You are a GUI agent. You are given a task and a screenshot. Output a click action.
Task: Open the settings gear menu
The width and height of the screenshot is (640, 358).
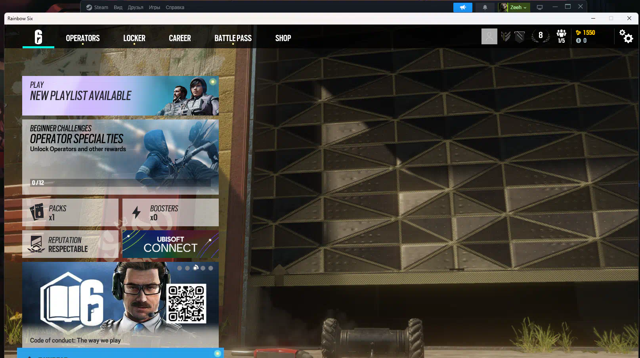(626, 36)
